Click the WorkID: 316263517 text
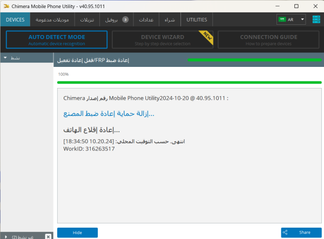Image resolution: width=324 pixels, height=239 pixels. click(x=89, y=149)
